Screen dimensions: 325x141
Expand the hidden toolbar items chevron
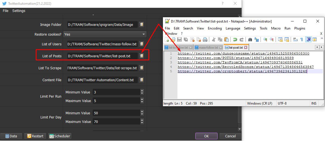click(x=322, y=38)
